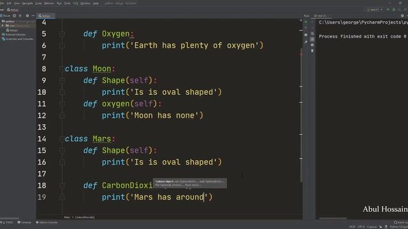408x229 pixels.
Task: Select the test tab in Run panel
Action: pyautogui.click(x=321, y=16)
